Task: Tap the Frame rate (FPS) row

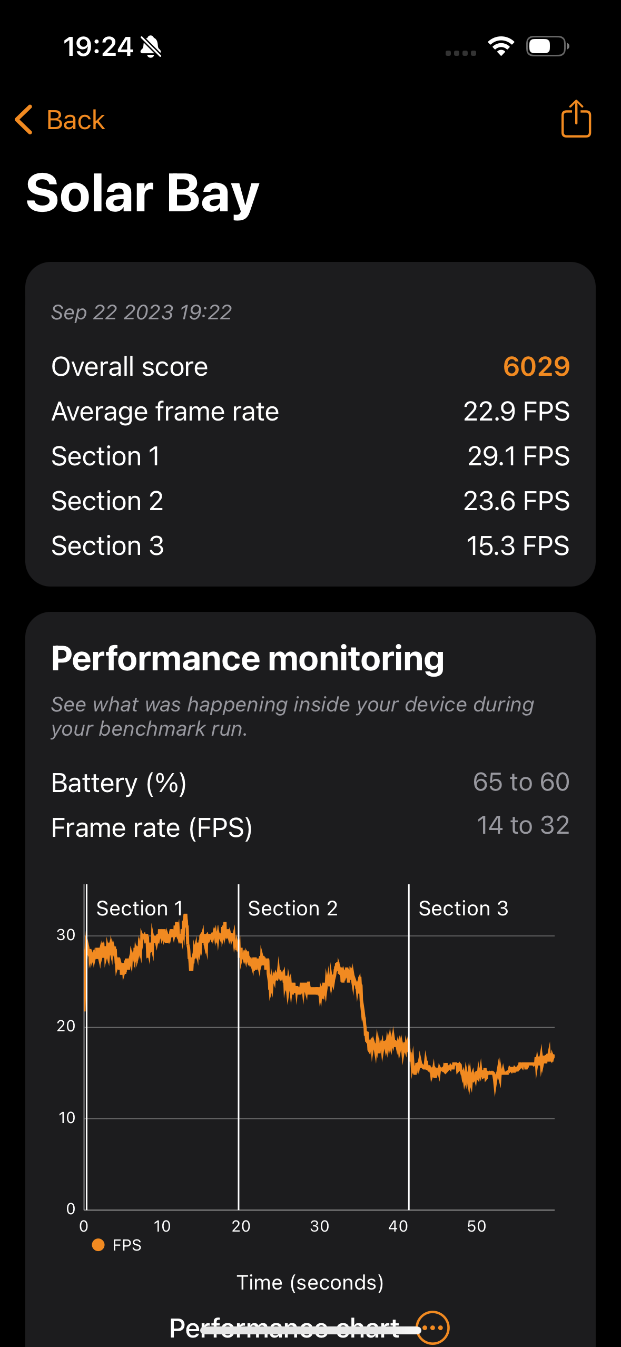Action: click(310, 827)
